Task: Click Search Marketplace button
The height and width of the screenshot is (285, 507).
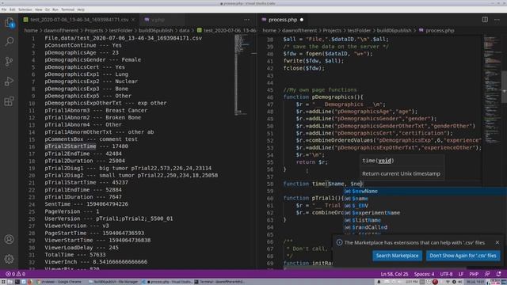Action: coord(397,256)
